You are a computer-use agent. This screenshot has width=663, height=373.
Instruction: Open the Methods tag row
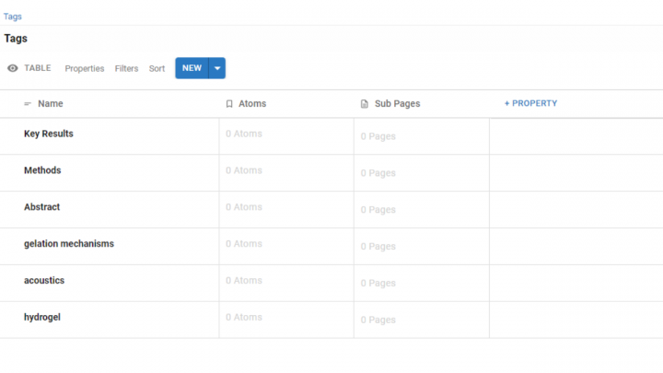42,170
